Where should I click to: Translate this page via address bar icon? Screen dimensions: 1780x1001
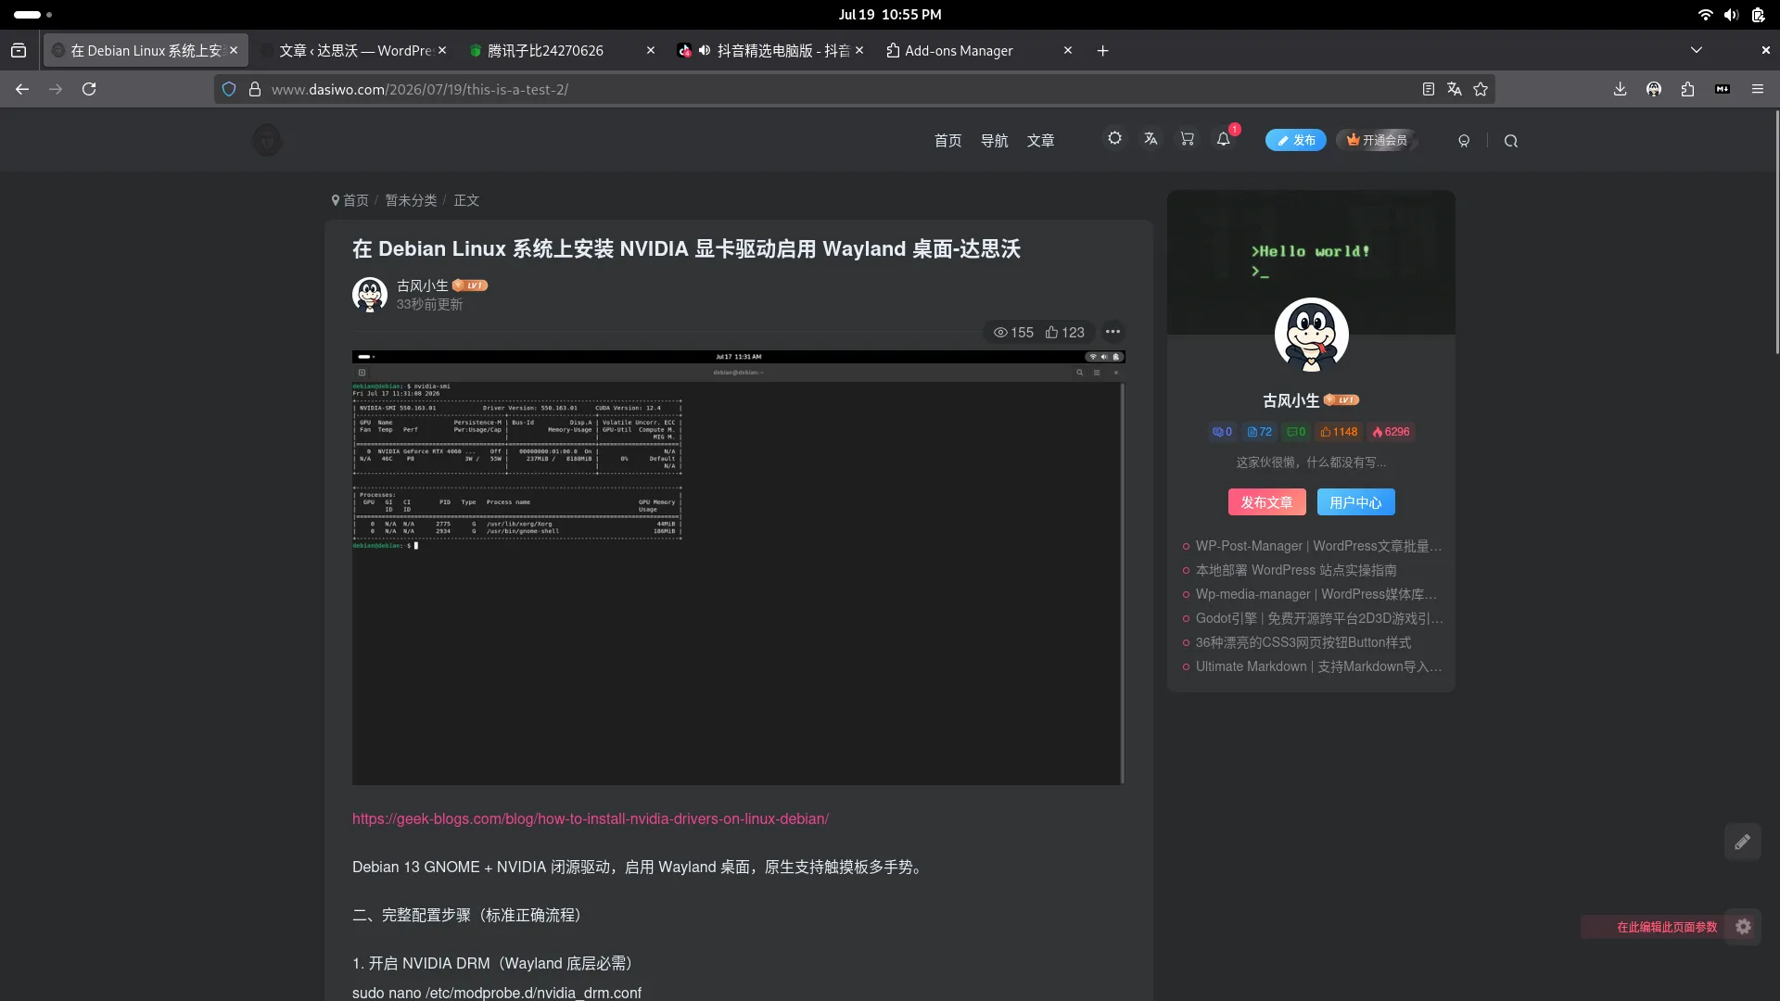pyautogui.click(x=1454, y=89)
